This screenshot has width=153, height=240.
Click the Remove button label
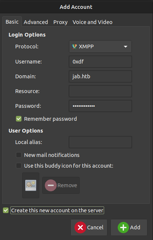67,185
